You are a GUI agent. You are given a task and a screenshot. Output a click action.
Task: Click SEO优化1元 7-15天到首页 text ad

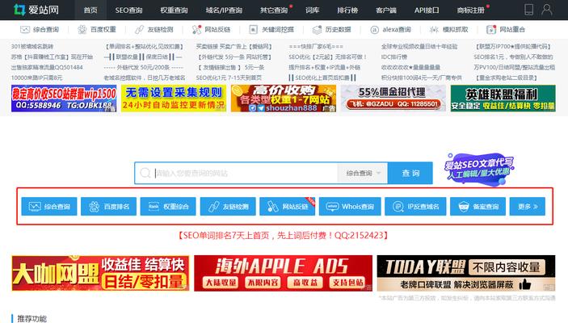(x=229, y=78)
